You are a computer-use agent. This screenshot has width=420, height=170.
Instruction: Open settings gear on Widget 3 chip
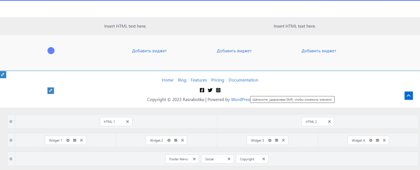pyautogui.click(x=270, y=140)
